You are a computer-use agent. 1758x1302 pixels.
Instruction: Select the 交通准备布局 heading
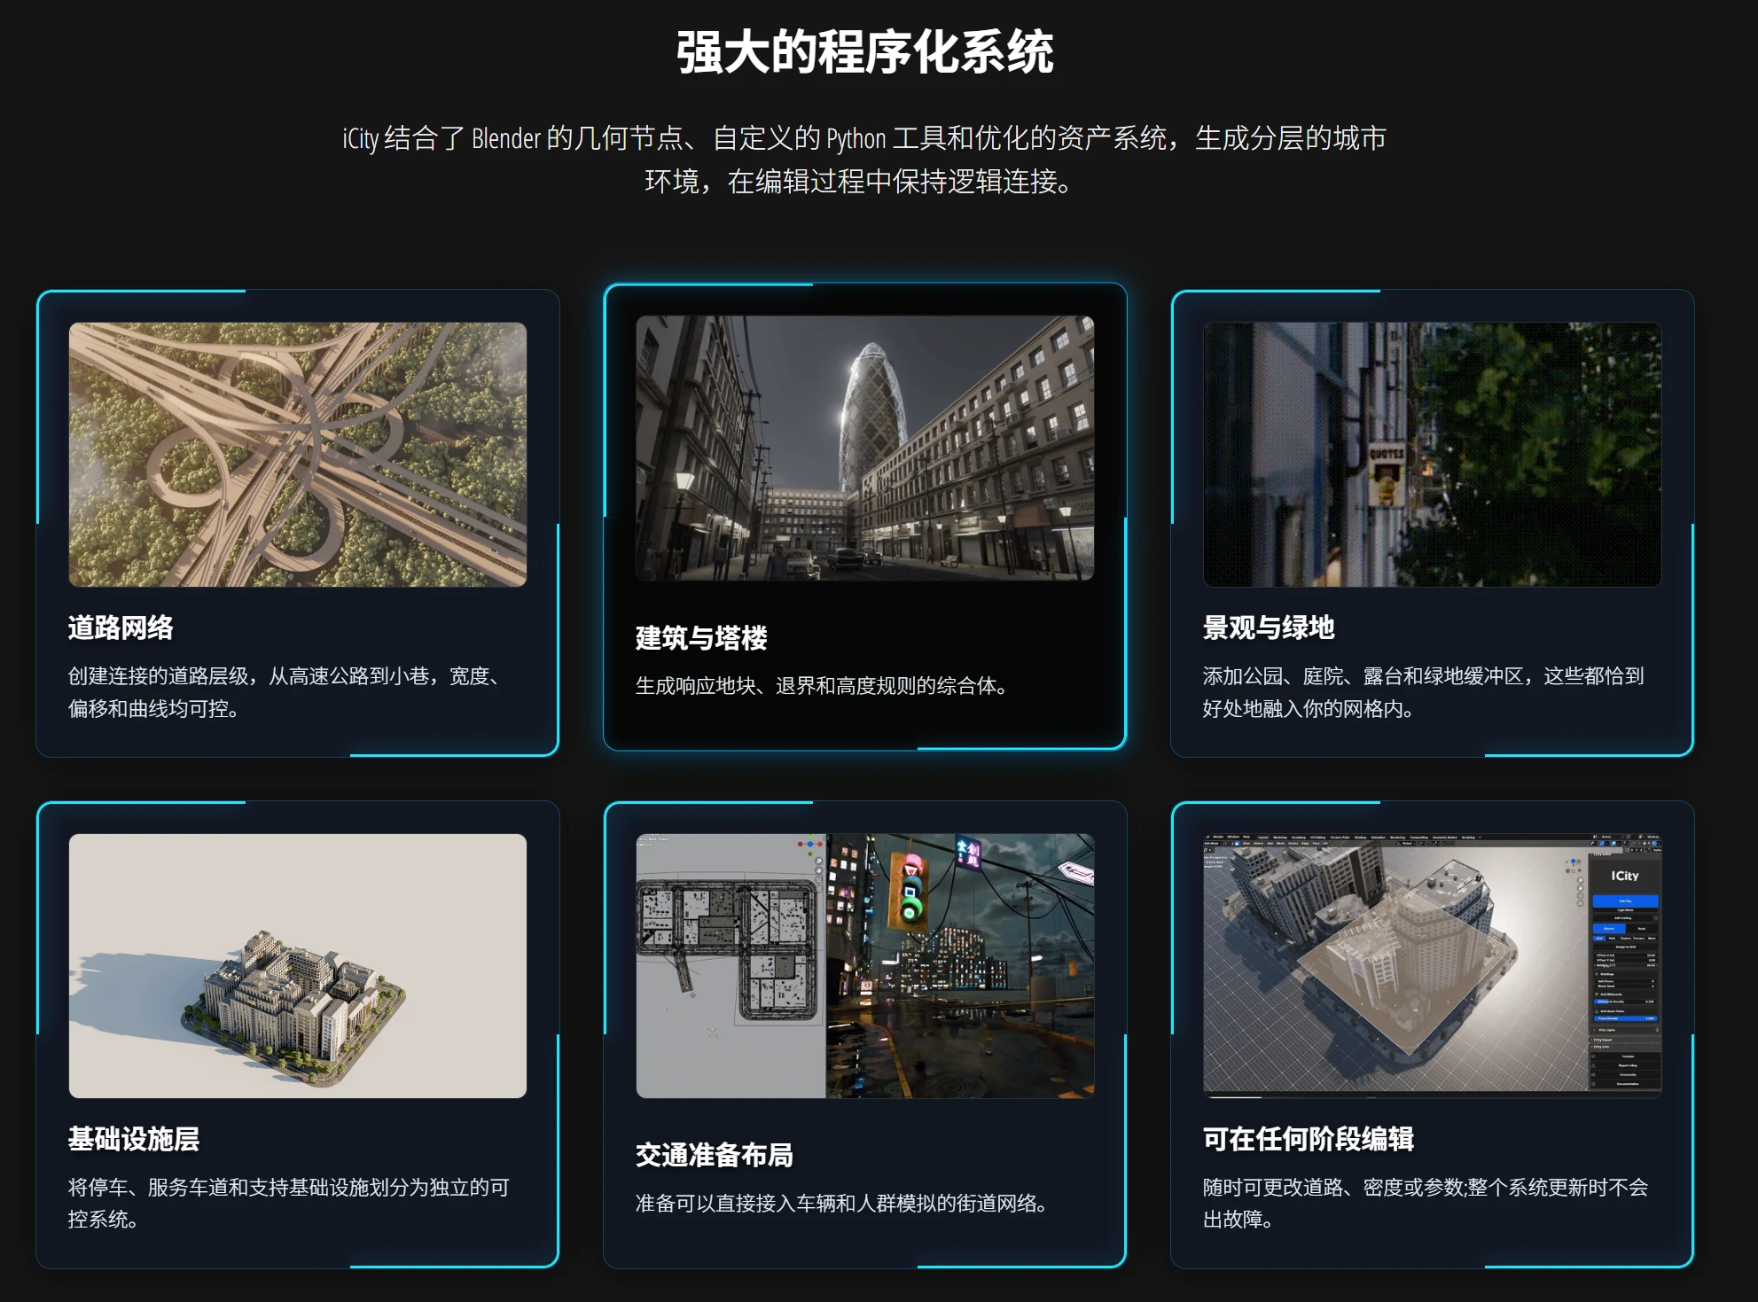tap(714, 1155)
